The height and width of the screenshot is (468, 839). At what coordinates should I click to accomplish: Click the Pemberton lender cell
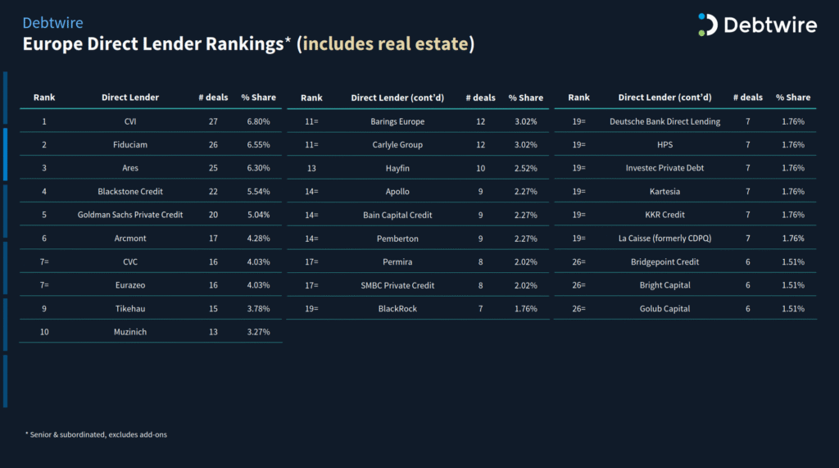coord(397,239)
